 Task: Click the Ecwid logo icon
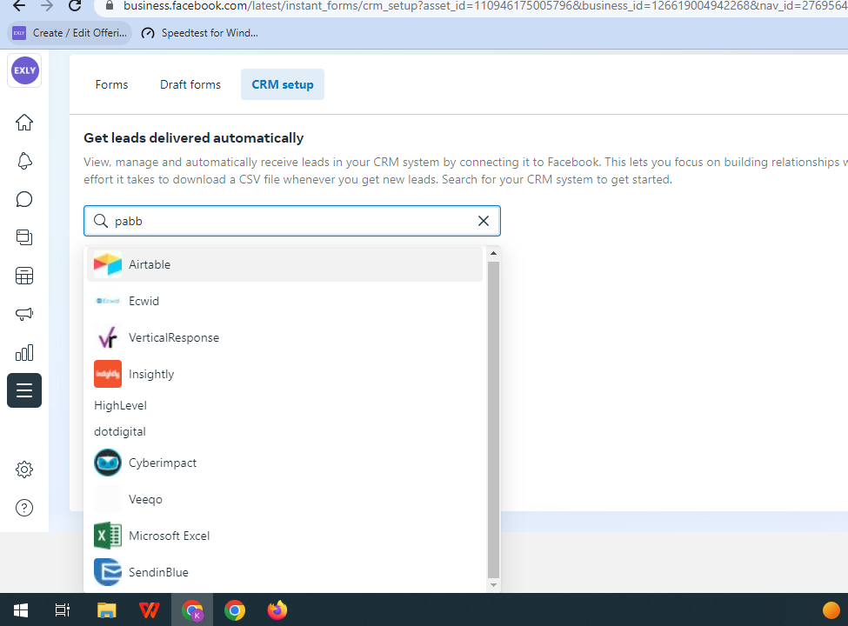108,301
